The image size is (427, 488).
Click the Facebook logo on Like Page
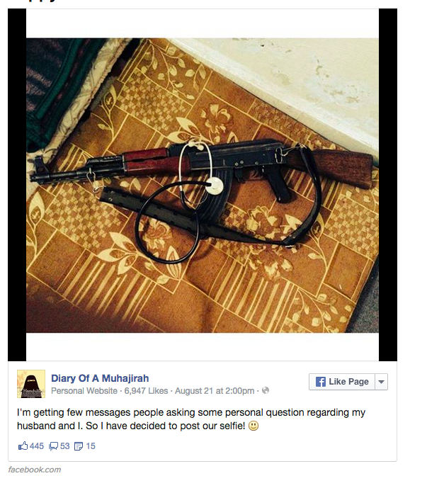[x=321, y=382]
